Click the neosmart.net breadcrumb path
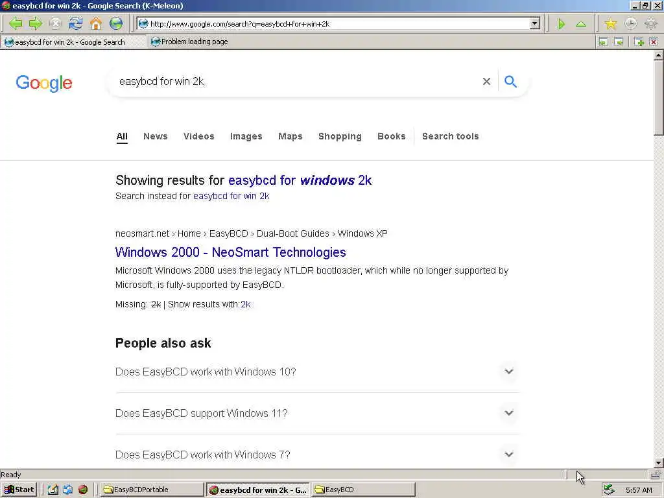The height and width of the screenshot is (498, 664). pos(251,233)
